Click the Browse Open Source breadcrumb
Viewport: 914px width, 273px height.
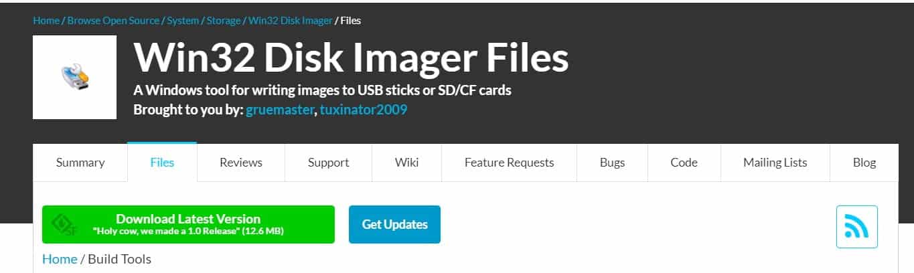112,21
